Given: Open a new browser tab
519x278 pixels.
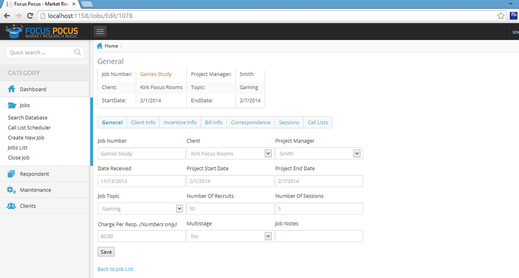Looking at the screenshot, I should coord(87,4).
